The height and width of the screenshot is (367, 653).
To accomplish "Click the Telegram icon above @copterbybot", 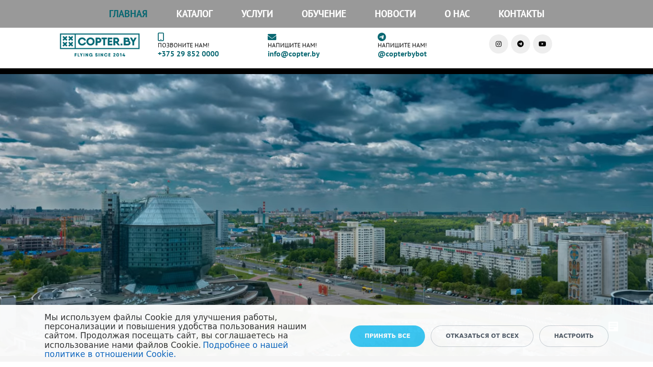I will click(381, 37).
